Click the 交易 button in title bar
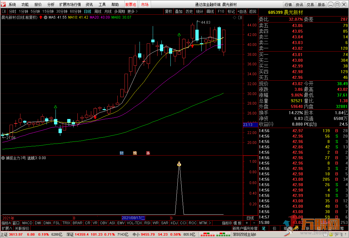 310,4
